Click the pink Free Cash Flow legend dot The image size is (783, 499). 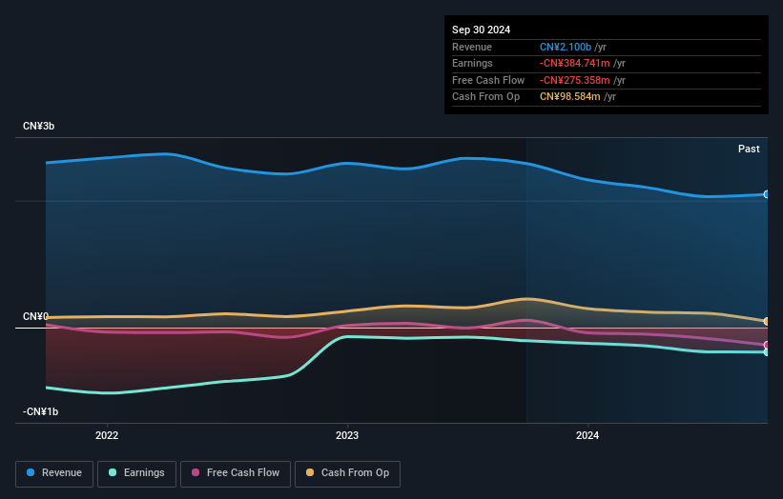pos(196,472)
